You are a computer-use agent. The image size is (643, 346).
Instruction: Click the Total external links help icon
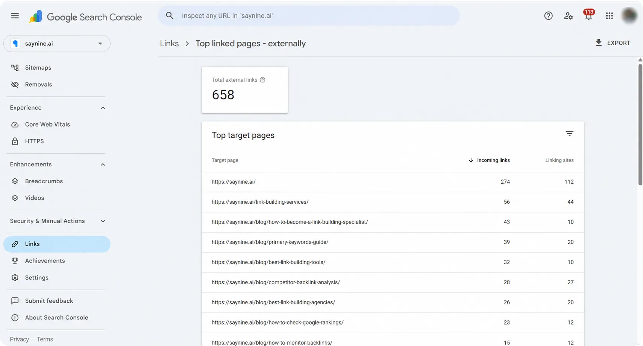point(262,80)
